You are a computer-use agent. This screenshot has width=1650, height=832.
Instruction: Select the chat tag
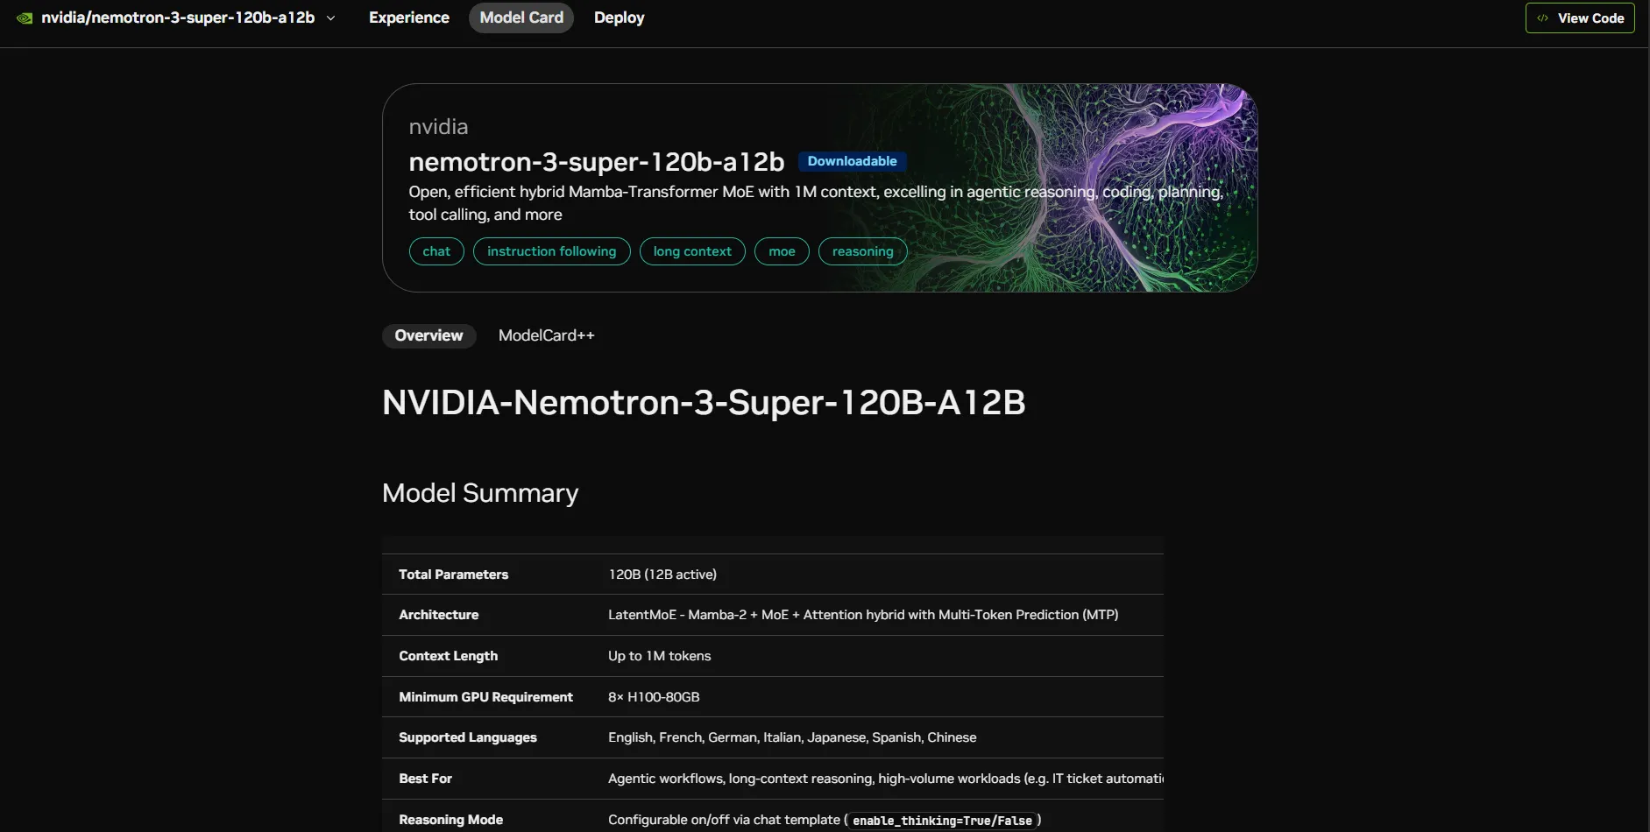(436, 251)
